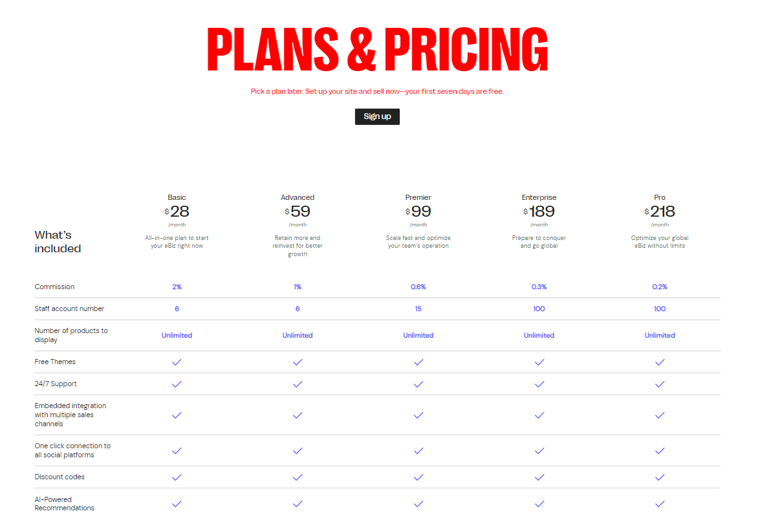
Task: Click the 2% commission value for Basic
Action: (x=177, y=287)
